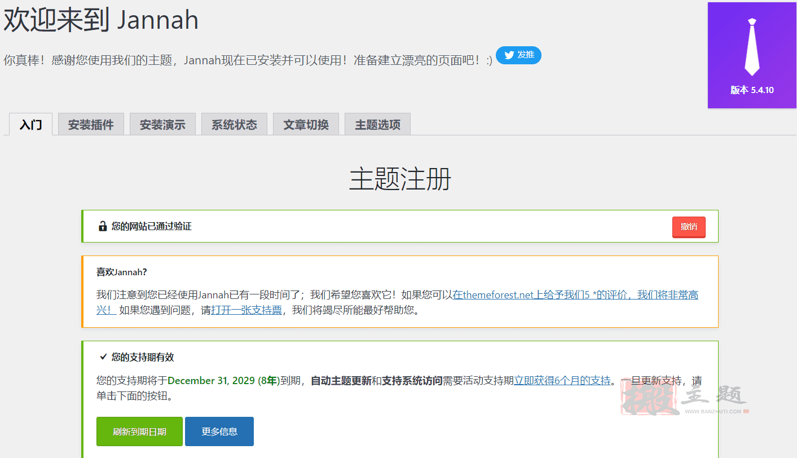Viewport: 797px width, 458px height.
Task: Click the 您的网站已通过验证 text
Action: coord(152,226)
